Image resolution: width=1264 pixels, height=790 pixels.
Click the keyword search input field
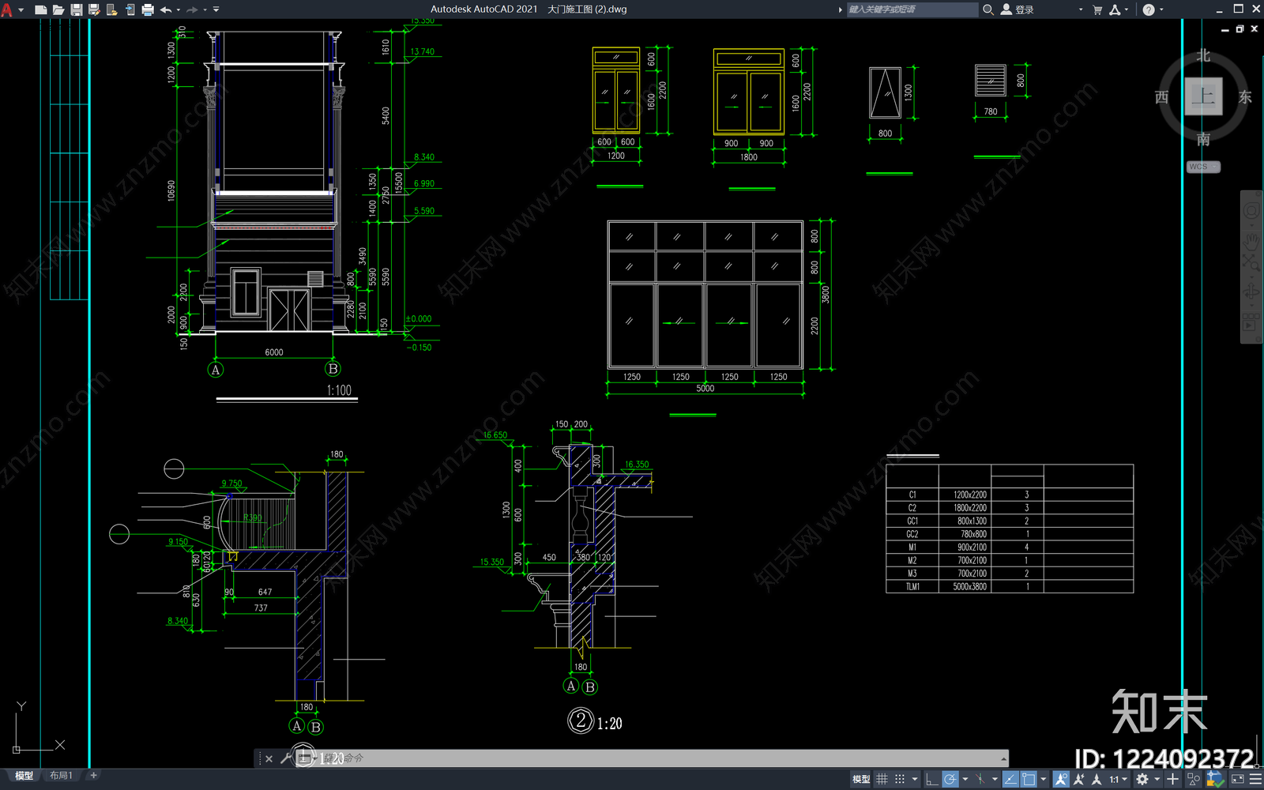pos(912,9)
